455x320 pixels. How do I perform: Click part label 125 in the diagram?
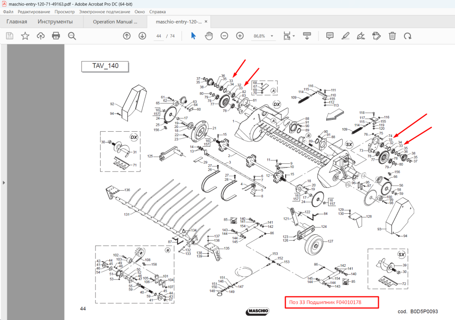point(150,156)
